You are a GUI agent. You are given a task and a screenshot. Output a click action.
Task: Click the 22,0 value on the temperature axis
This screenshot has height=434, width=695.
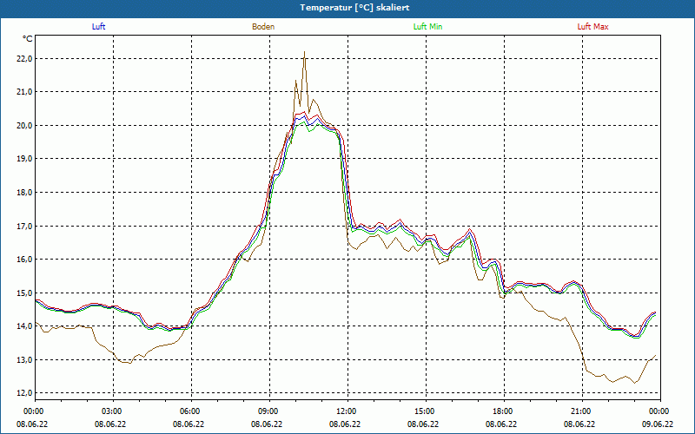point(23,59)
